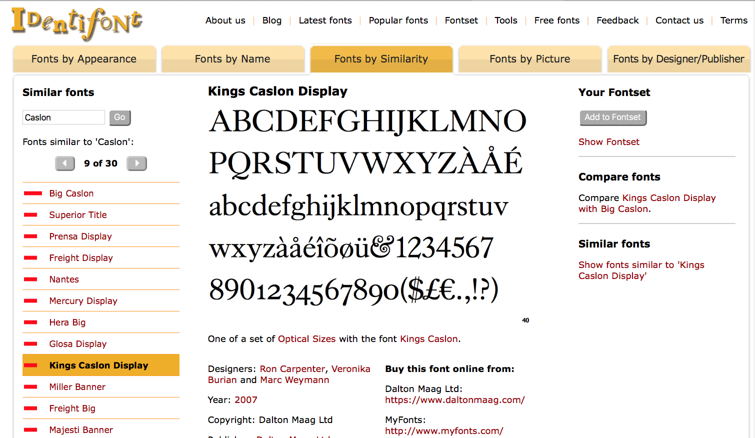Screen dimensions: 755x438
Task: Click the Kings Caslon Display font sample image
Action: 367,205
